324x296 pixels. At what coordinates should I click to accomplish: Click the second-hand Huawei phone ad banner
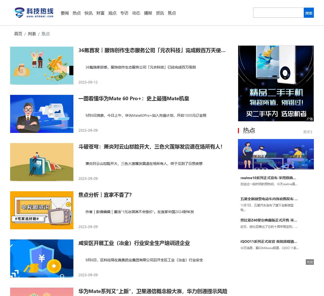(276, 84)
